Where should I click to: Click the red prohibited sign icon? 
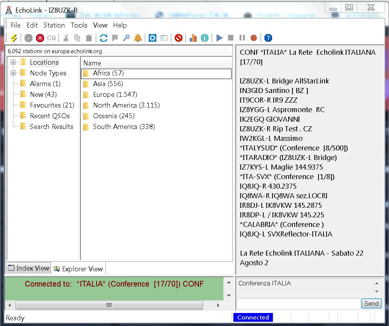coord(178,38)
